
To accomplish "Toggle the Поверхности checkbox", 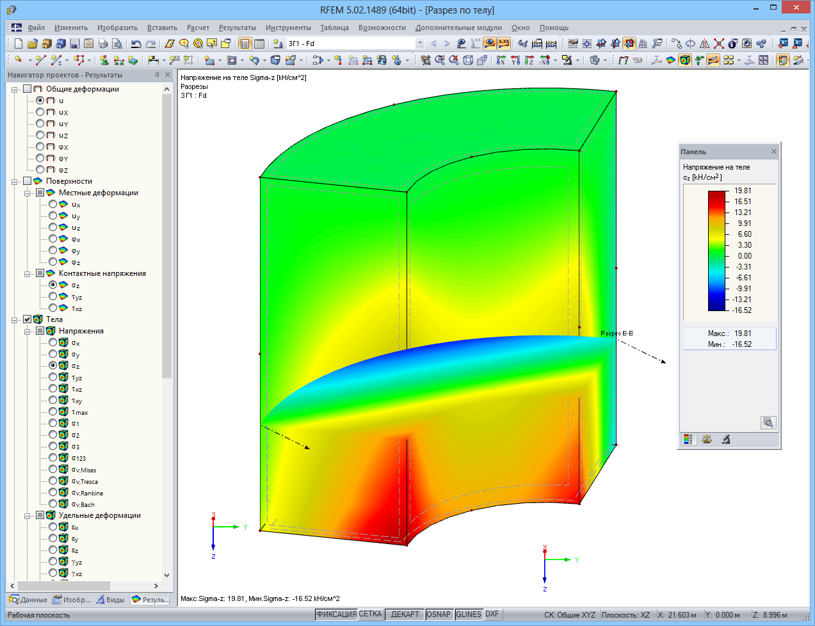I will (x=27, y=181).
